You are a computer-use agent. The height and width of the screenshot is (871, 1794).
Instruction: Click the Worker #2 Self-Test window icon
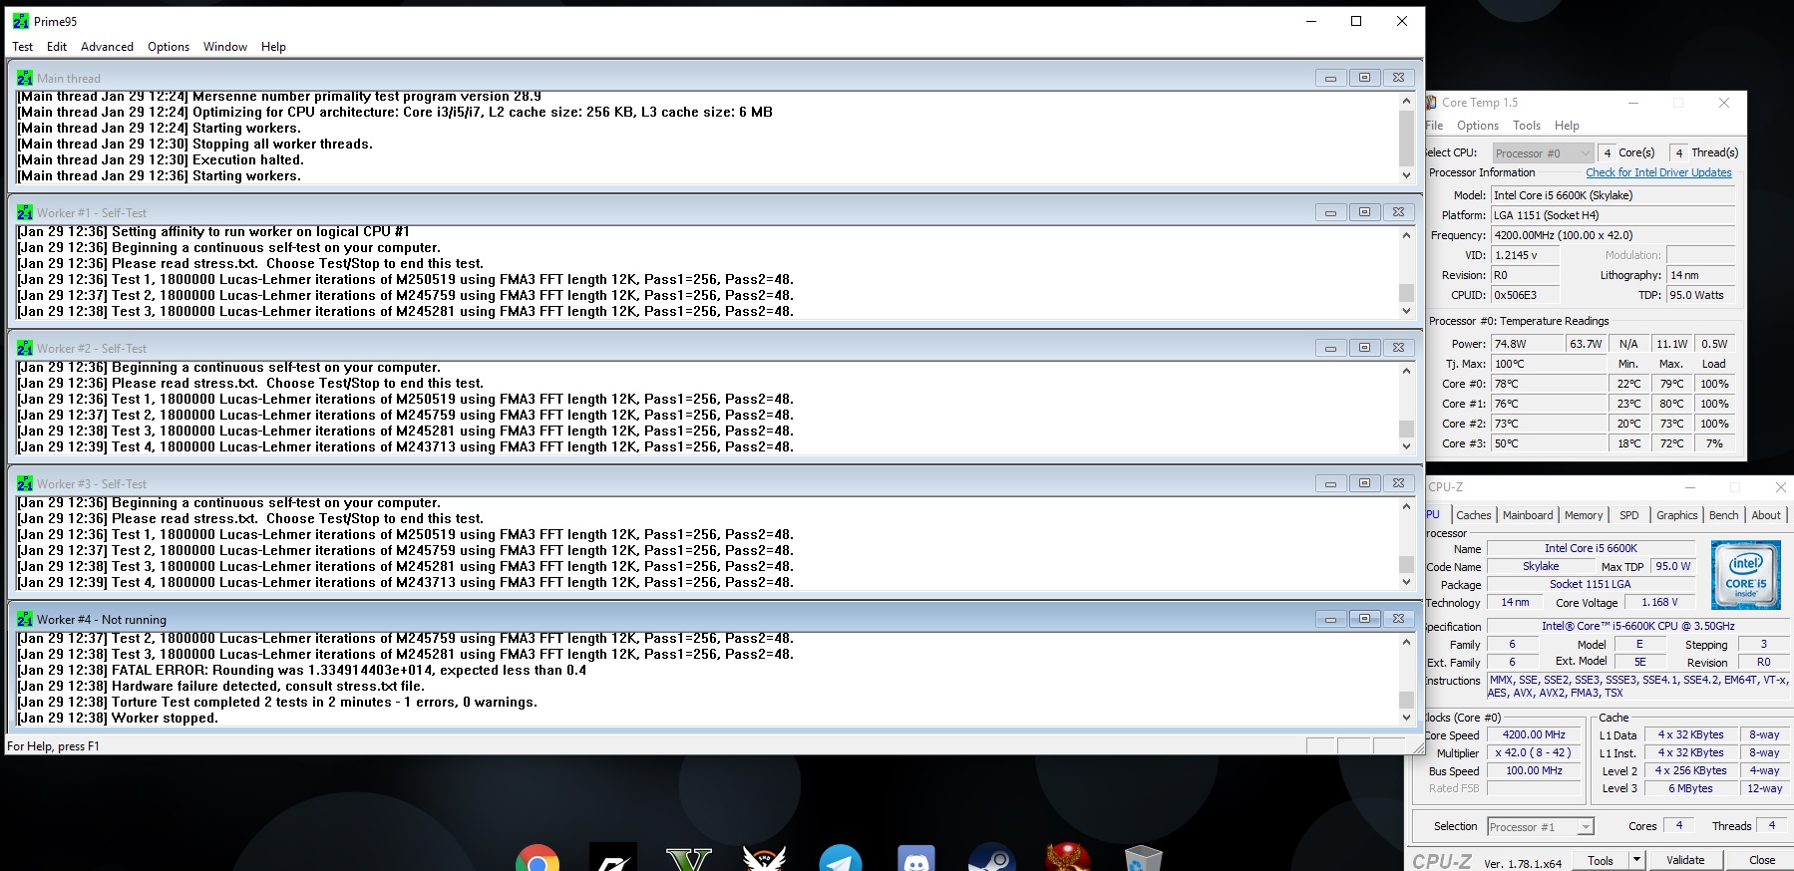[x=25, y=348]
